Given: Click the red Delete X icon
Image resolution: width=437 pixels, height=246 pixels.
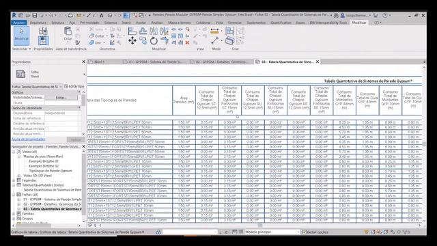Looking at the screenshot, I should [187, 42].
